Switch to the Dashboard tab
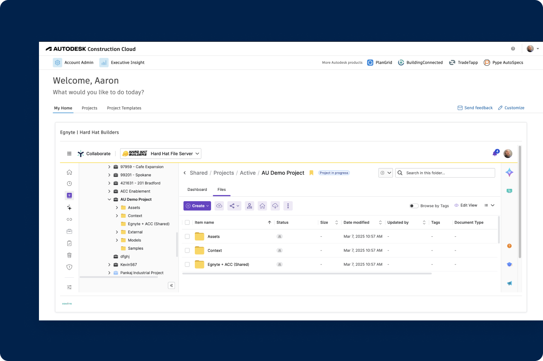This screenshot has width=543, height=361. tap(197, 189)
